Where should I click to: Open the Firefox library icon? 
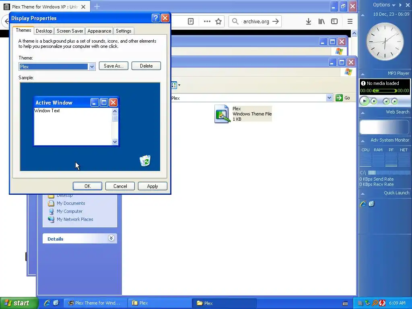click(321, 21)
